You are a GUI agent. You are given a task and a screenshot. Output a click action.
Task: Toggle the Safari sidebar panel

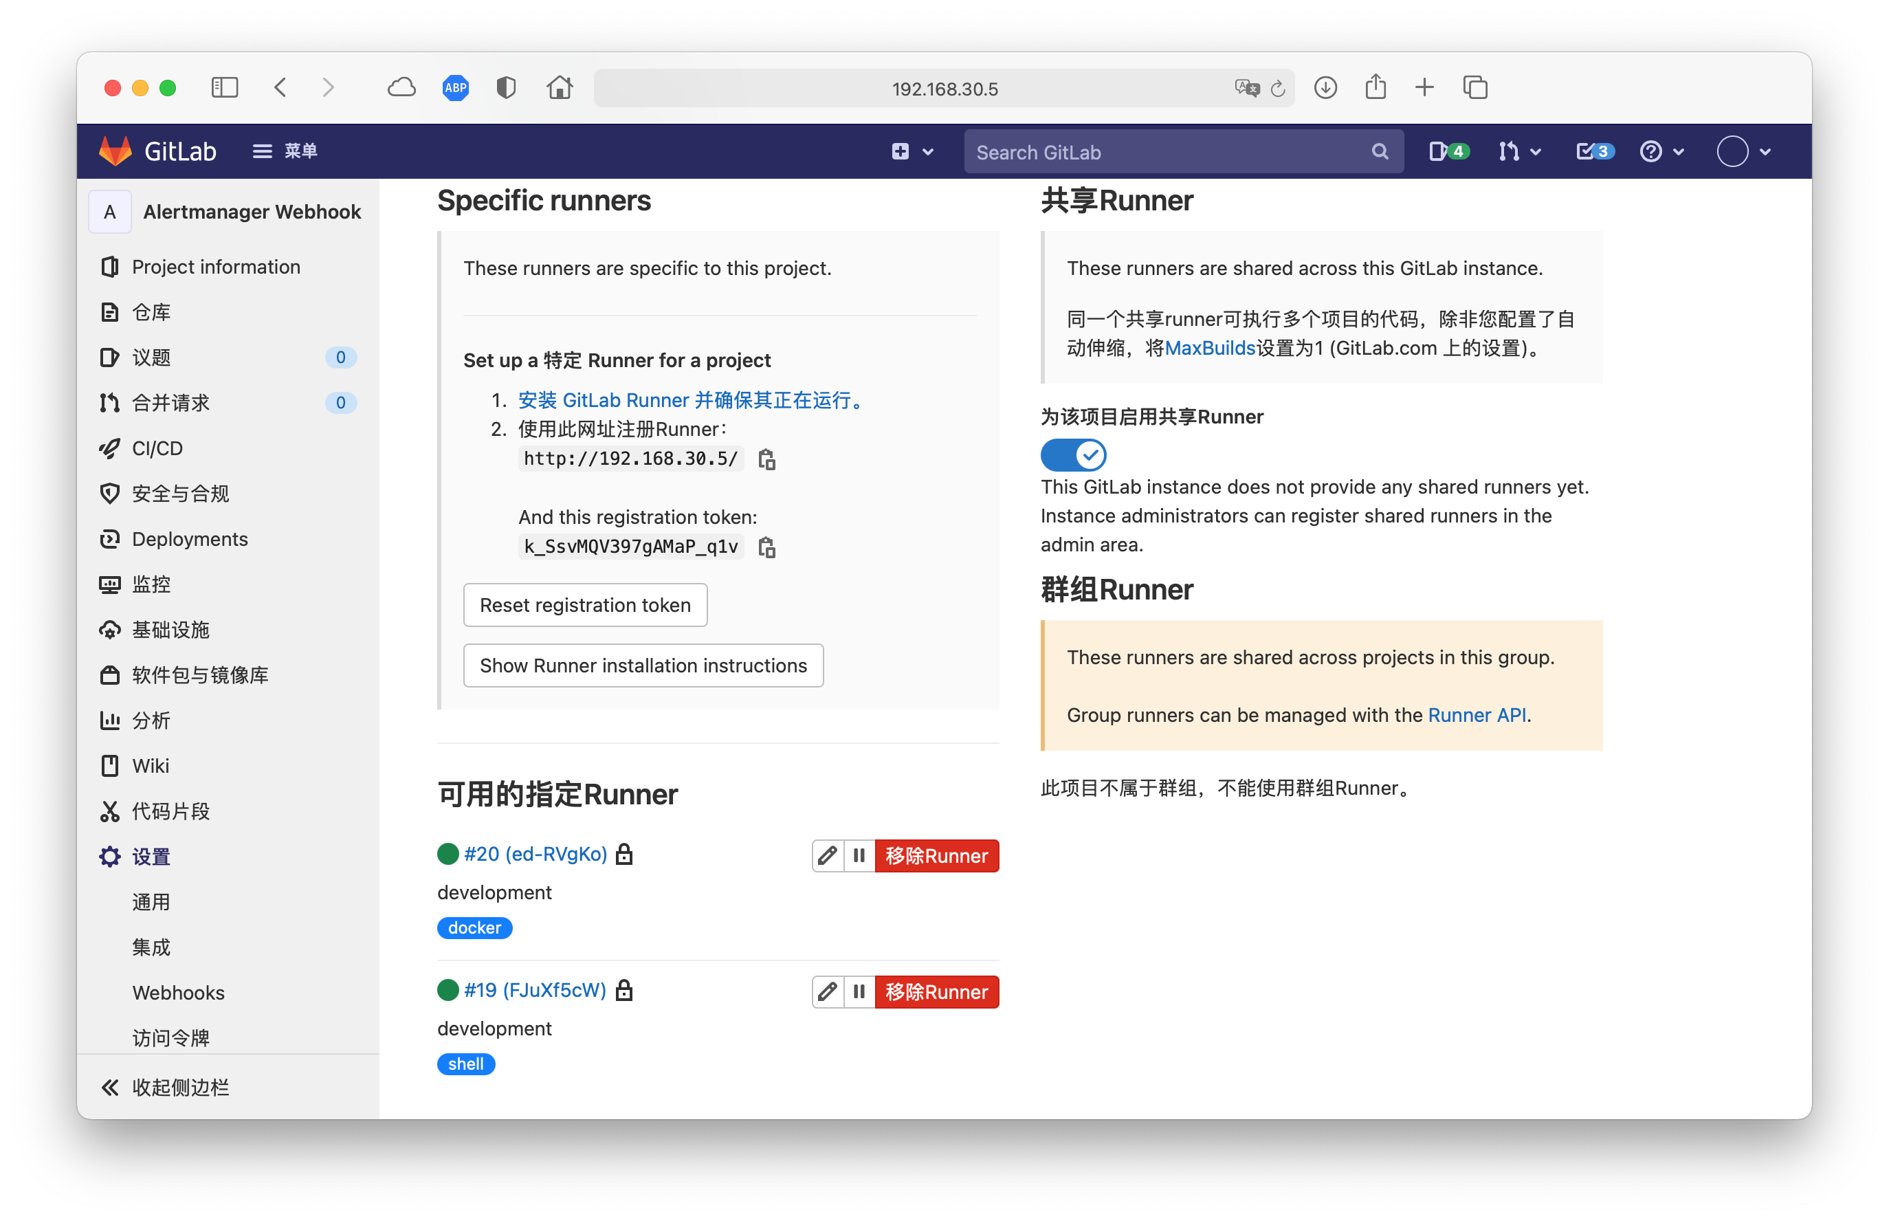click(225, 88)
